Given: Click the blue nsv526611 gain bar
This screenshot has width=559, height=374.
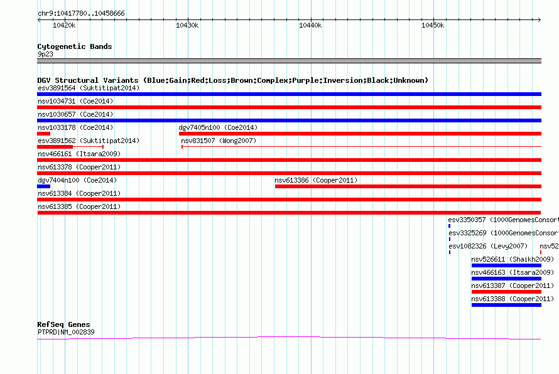Looking at the screenshot, I should click(x=506, y=265).
